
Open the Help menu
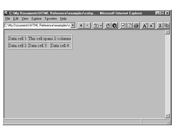pos(63,19)
